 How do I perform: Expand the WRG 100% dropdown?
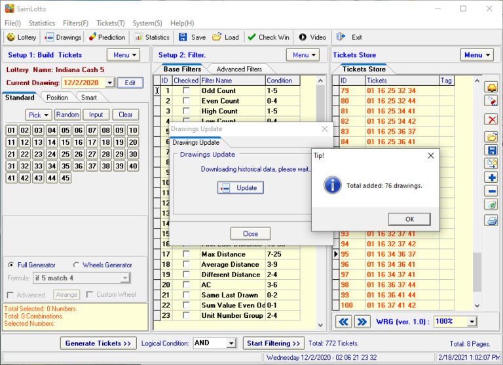click(472, 321)
